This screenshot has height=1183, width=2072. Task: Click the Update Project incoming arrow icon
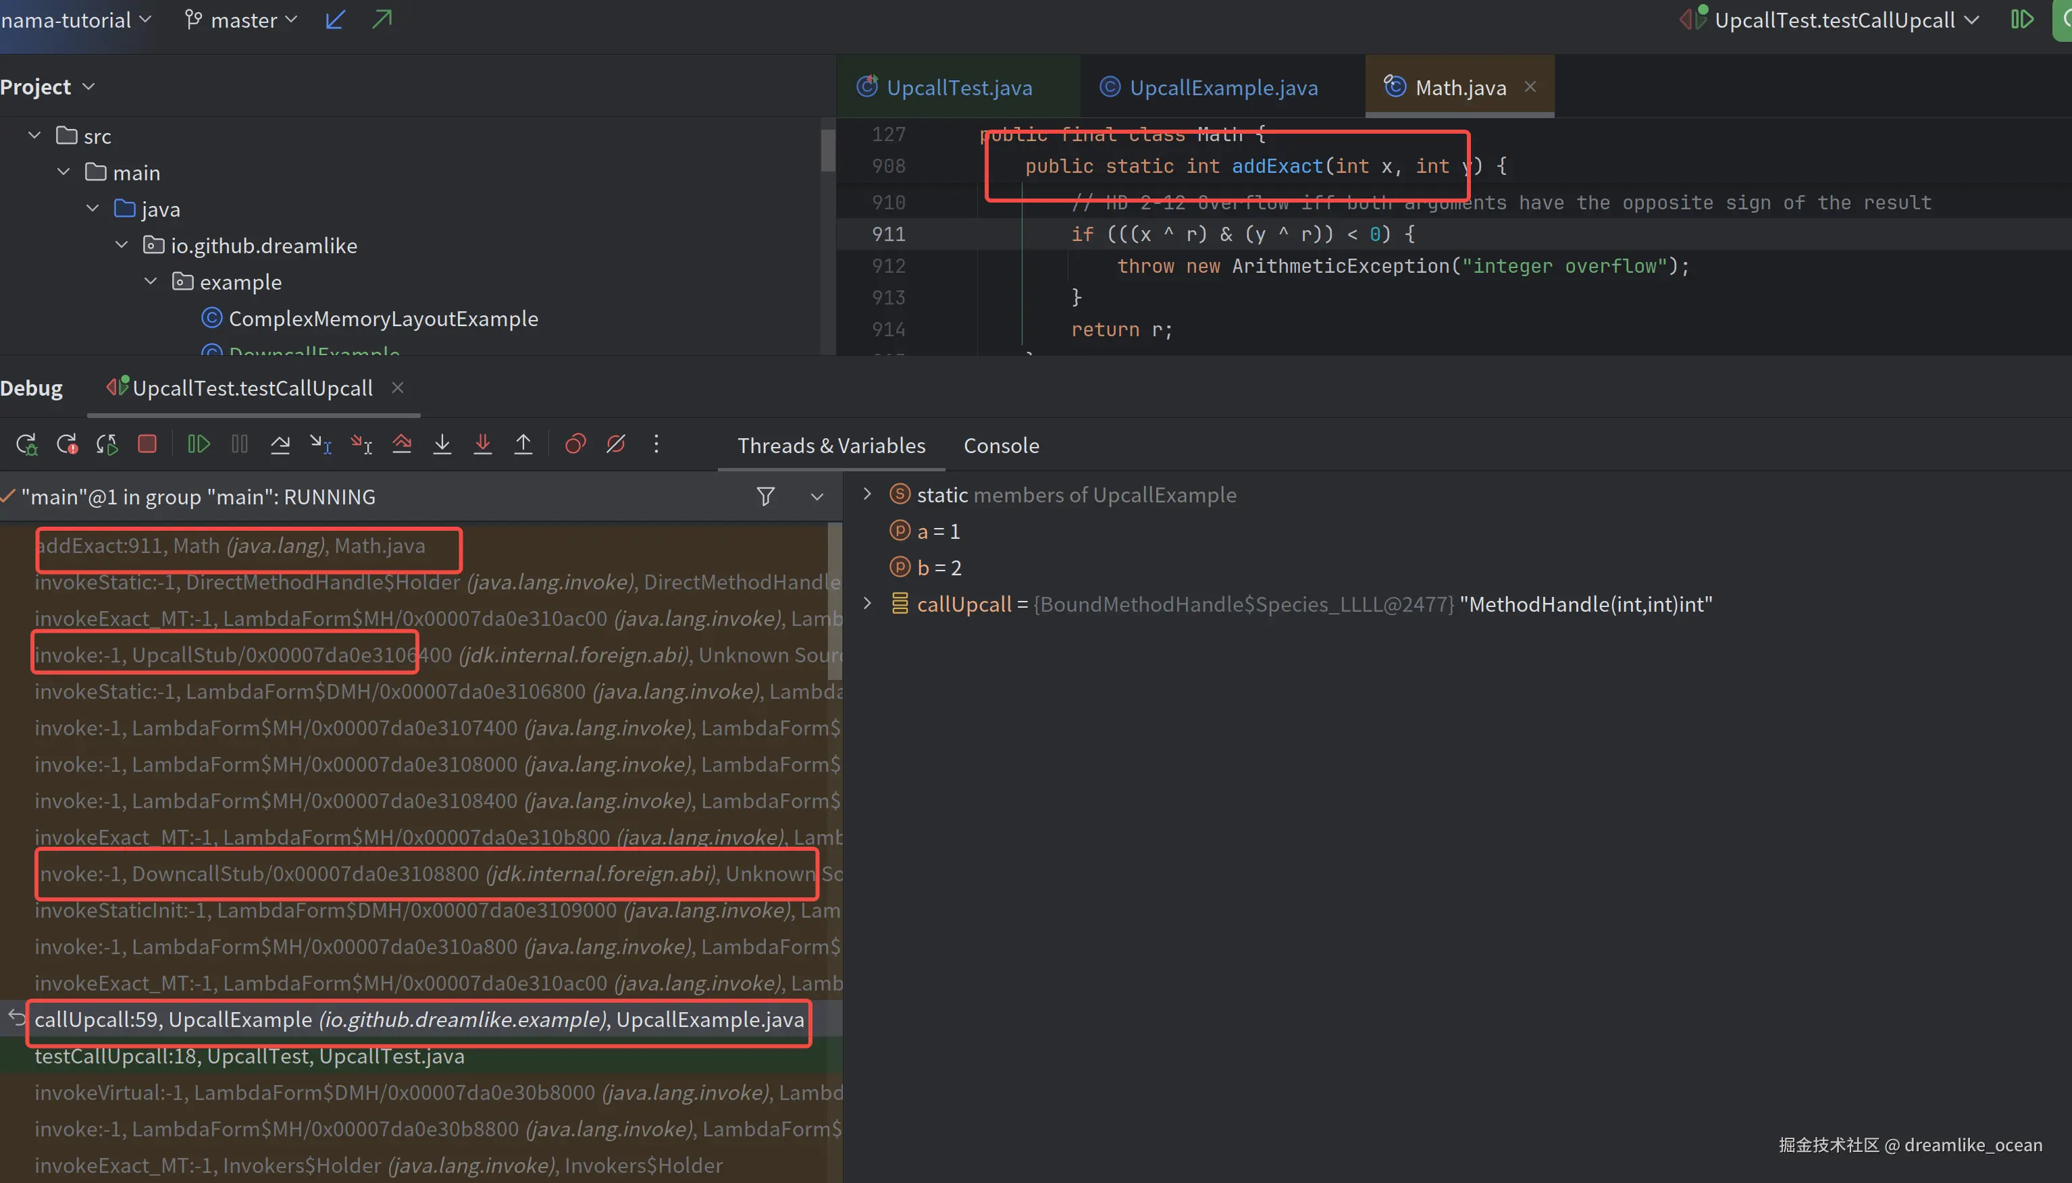point(336,20)
